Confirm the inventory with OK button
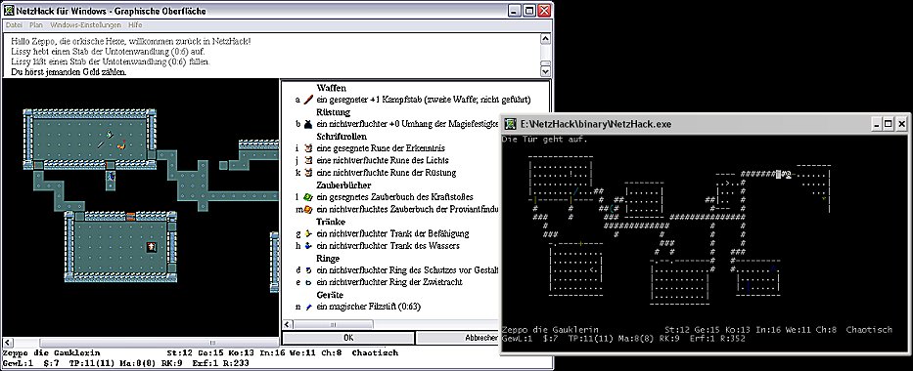 [x=348, y=338]
